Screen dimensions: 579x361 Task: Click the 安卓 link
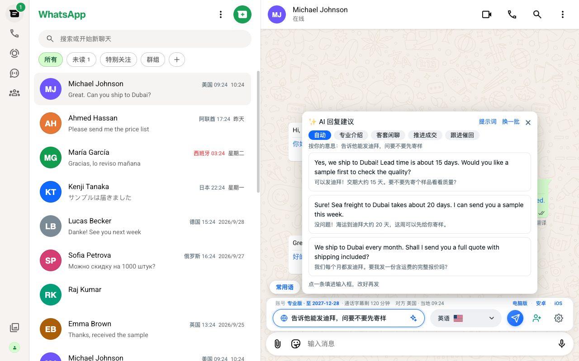(x=541, y=303)
